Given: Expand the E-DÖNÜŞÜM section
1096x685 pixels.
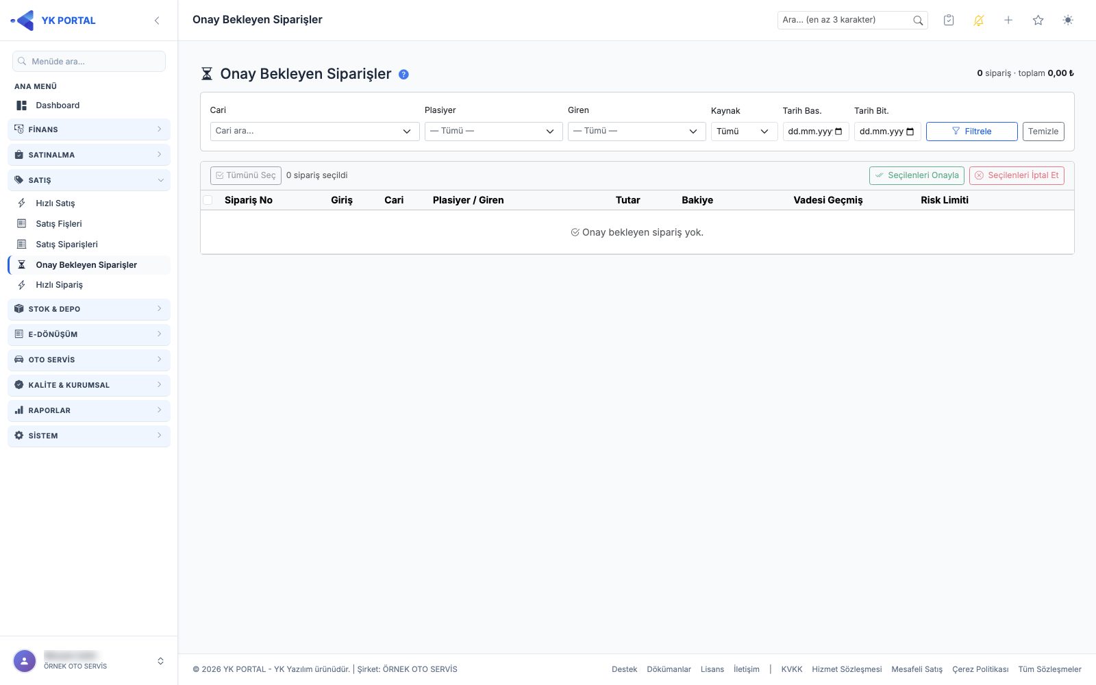Looking at the screenshot, I should click(89, 334).
